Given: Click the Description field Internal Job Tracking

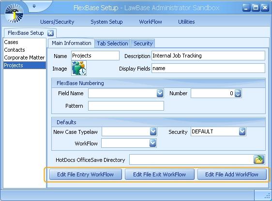Looking at the screenshot, I should pyautogui.click(x=208, y=56).
